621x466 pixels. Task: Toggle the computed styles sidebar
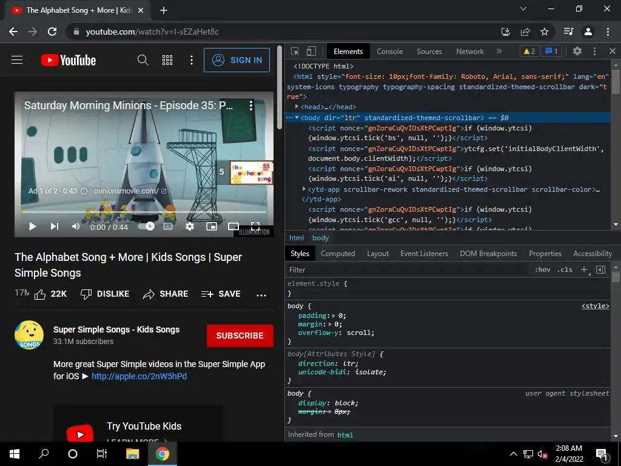tap(601, 269)
